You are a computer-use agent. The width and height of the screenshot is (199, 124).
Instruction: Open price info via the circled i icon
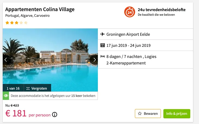[55, 115]
